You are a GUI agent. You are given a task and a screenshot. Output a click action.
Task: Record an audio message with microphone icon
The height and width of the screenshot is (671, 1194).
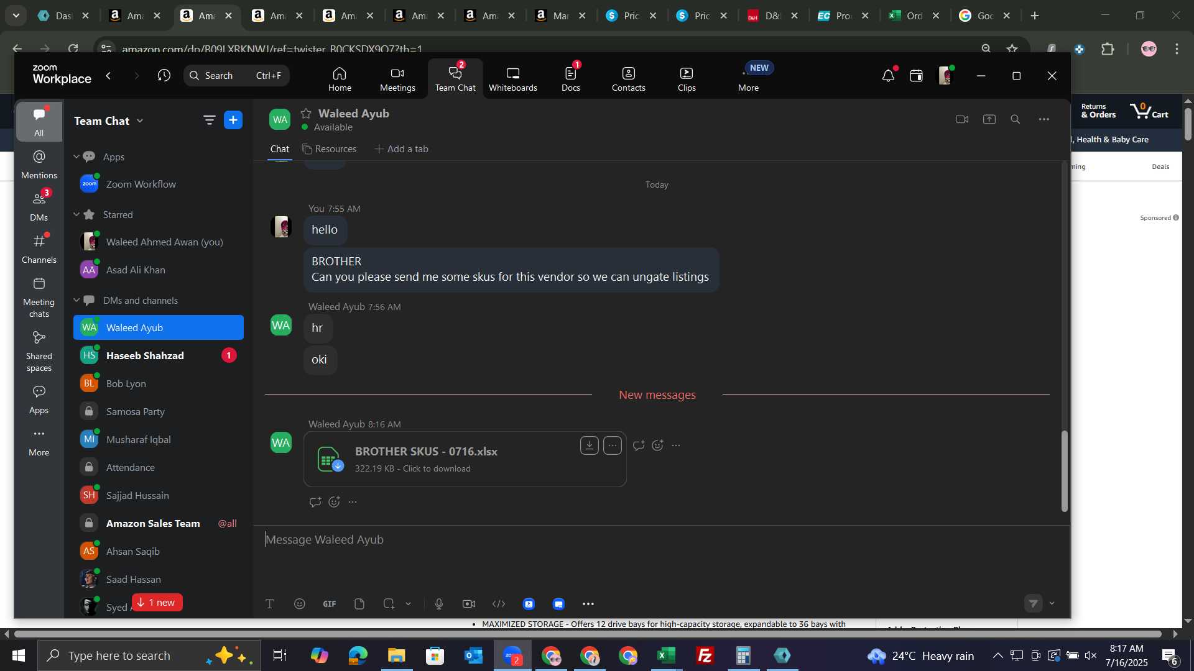(439, 604)
